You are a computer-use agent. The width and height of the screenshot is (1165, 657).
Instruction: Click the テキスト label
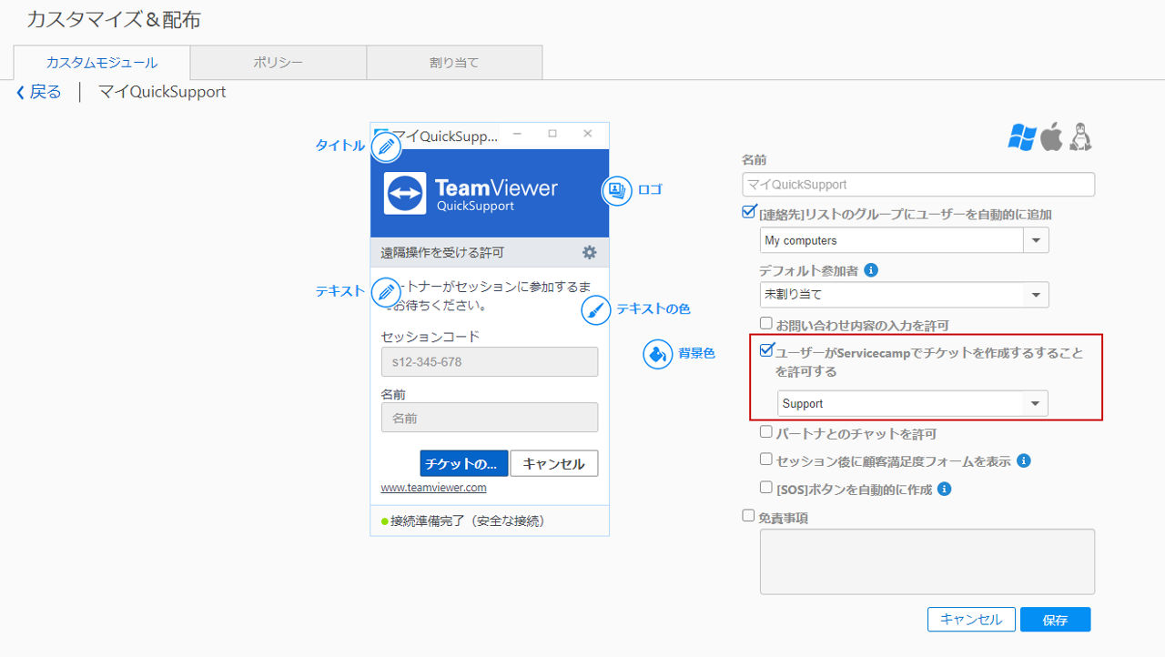[340, 292]
